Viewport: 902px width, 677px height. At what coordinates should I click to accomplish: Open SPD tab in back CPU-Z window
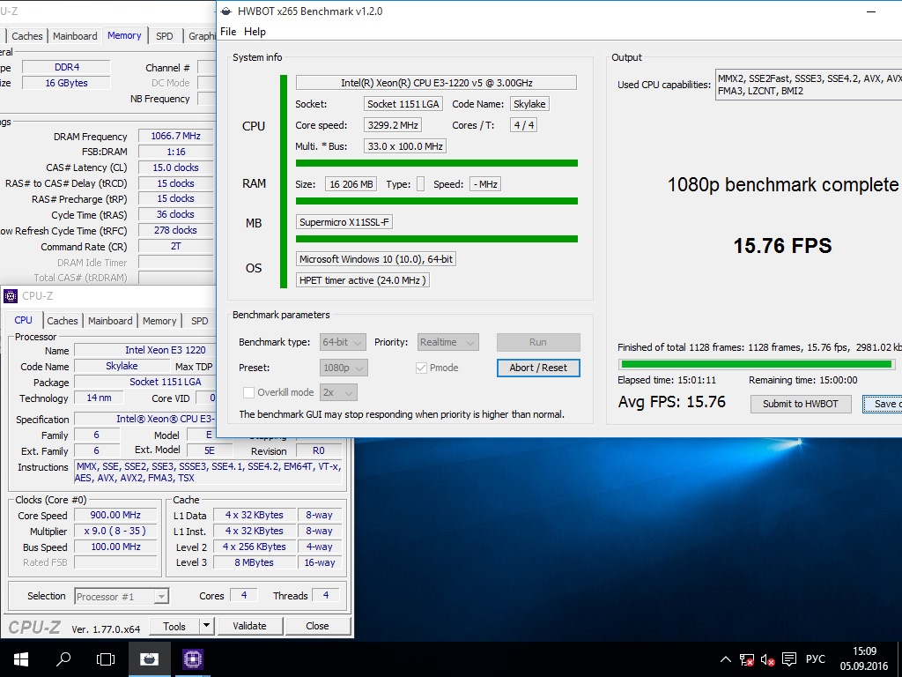coord(165,36)
